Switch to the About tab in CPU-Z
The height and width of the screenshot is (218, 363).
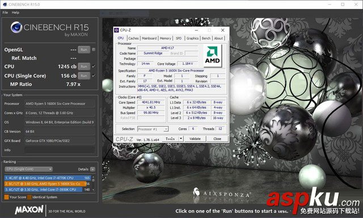(218, 39)
